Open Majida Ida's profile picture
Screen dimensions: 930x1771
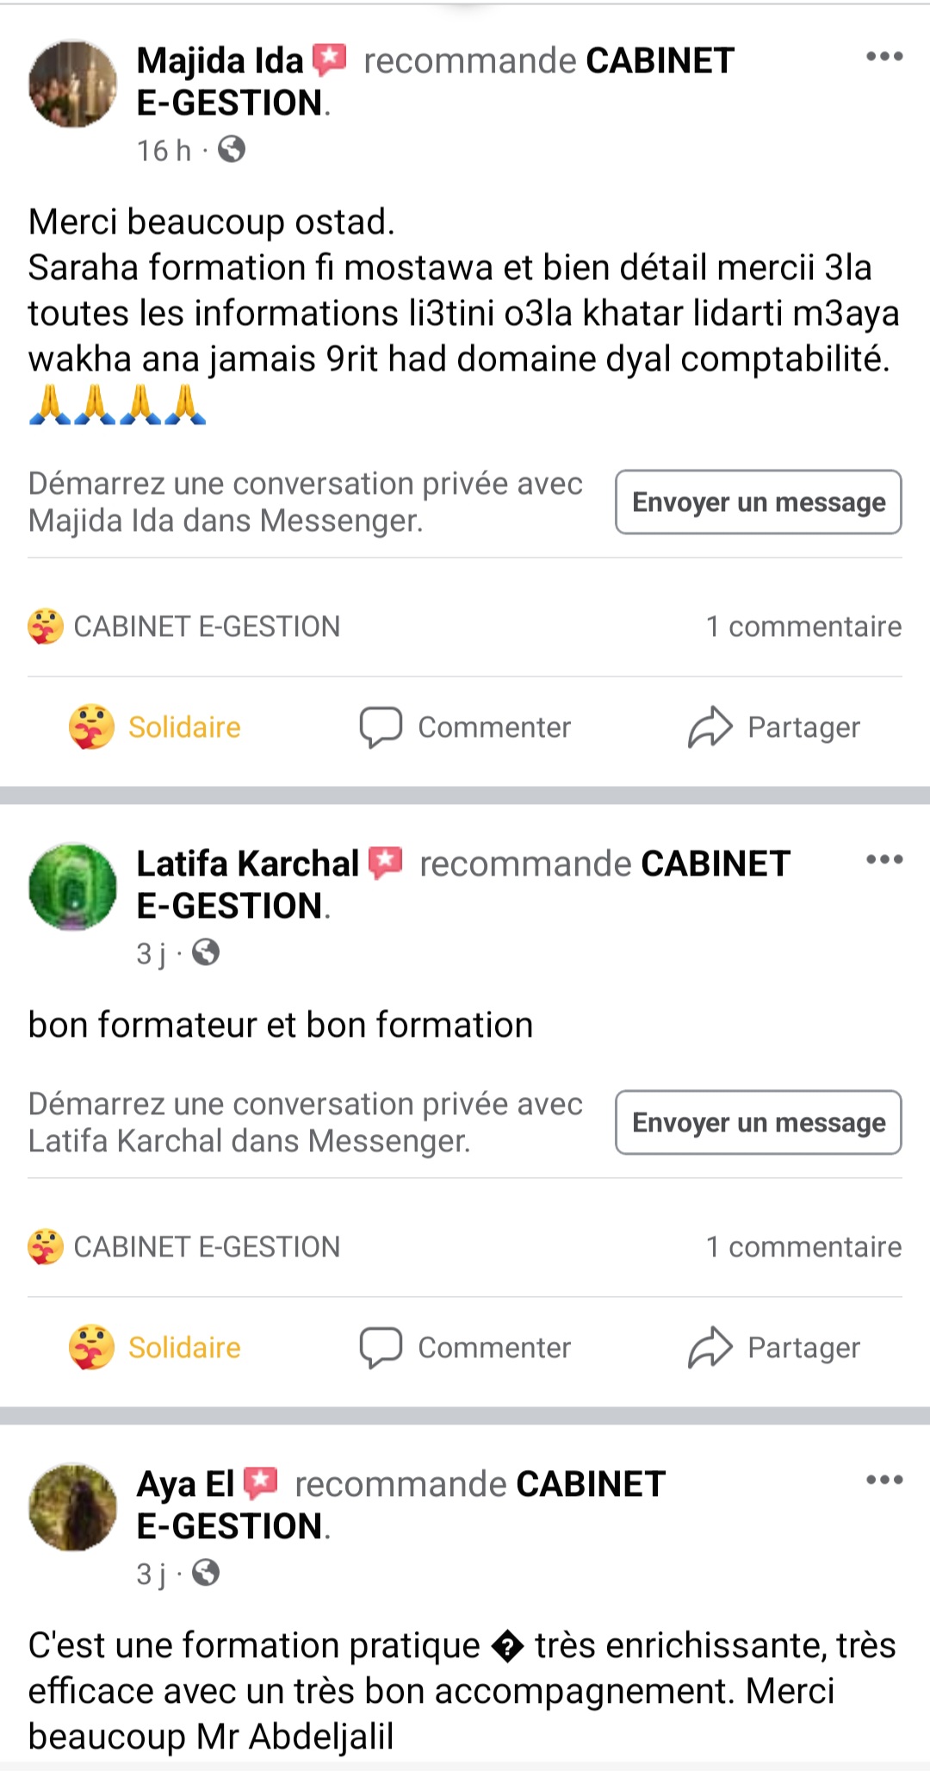(x=72, y=84)
